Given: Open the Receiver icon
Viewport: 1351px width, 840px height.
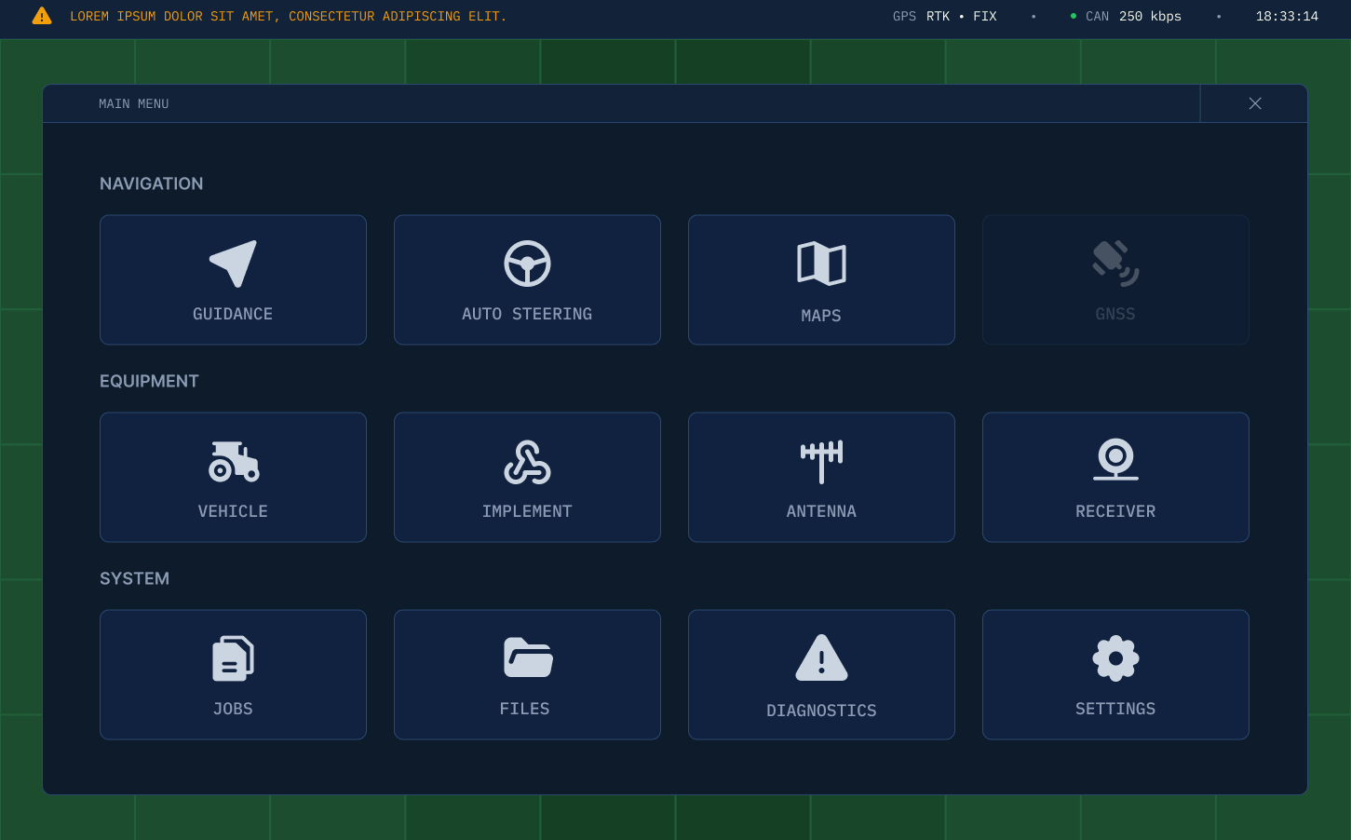Looking at the screenshot, I should point(1115,460).
